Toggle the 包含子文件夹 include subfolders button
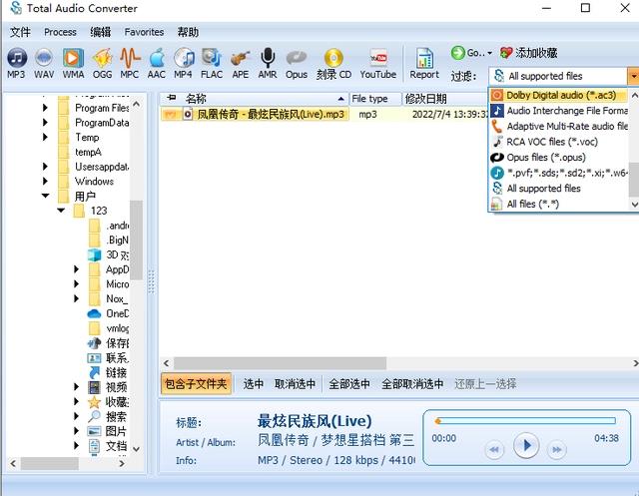Viewport: 639px width, 496px height. point(196,383)
